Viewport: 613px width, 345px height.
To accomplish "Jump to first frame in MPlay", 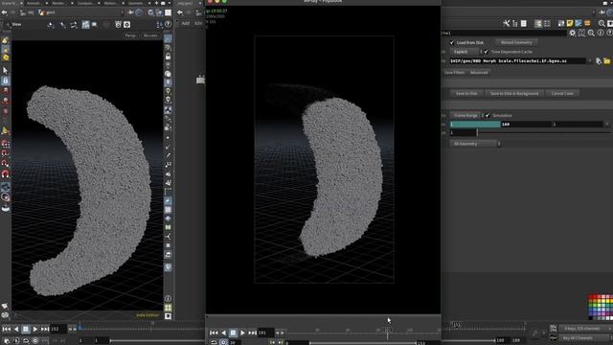I will (x=214, y=333).
